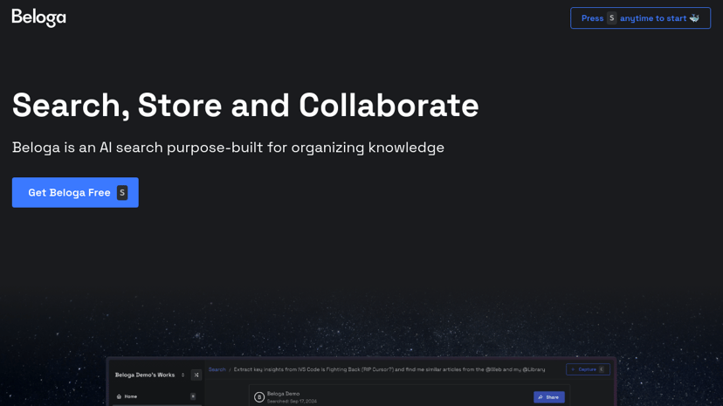Click the 'Extract key insights' query text
723x406 pixels.
tap(389, 369)
